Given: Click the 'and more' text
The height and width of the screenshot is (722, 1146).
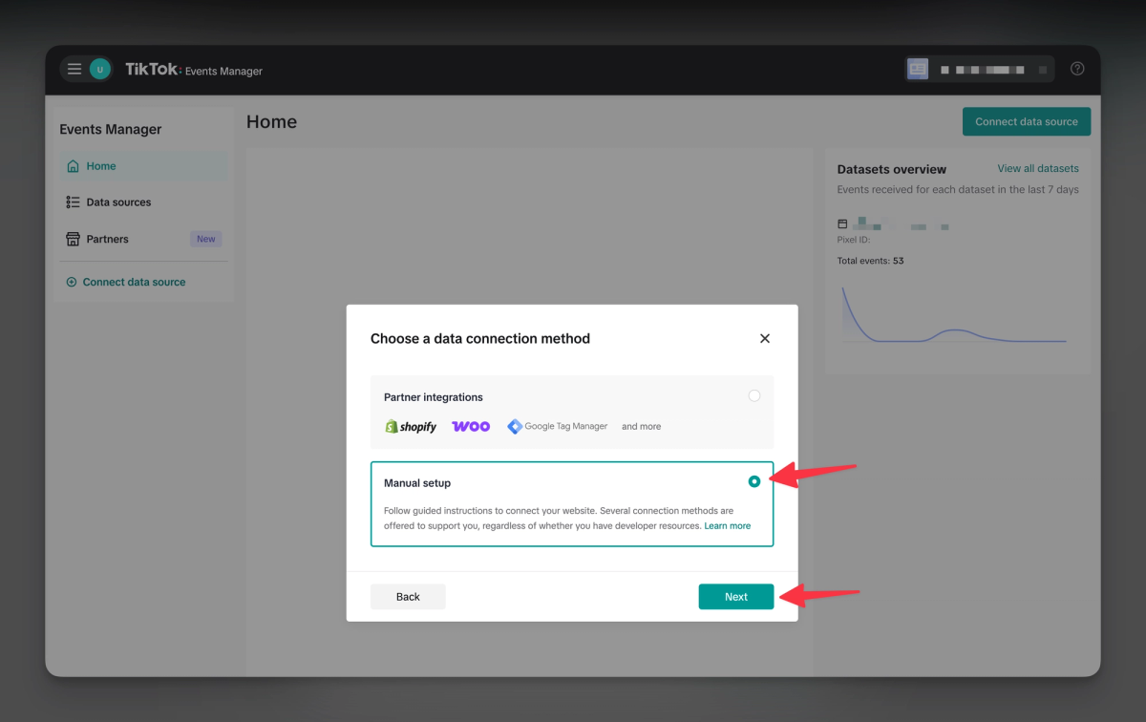Looking at the screenshot, I should click(641, 427).
